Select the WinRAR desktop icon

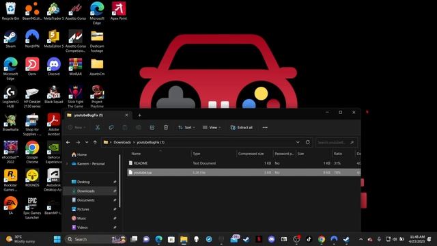pyautogui.click(x=76, y=67)
